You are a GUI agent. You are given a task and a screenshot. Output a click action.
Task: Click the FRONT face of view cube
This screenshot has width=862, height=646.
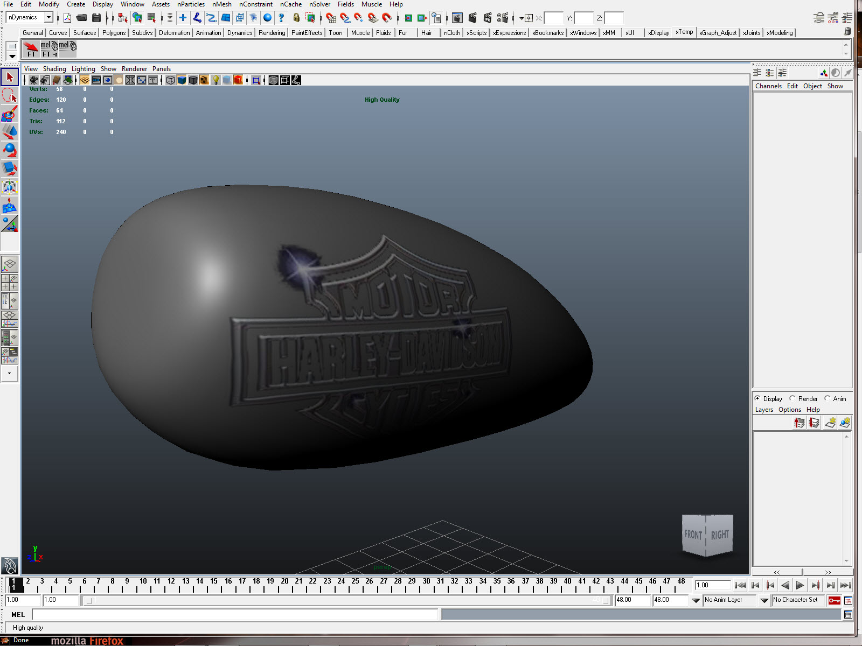693,535
